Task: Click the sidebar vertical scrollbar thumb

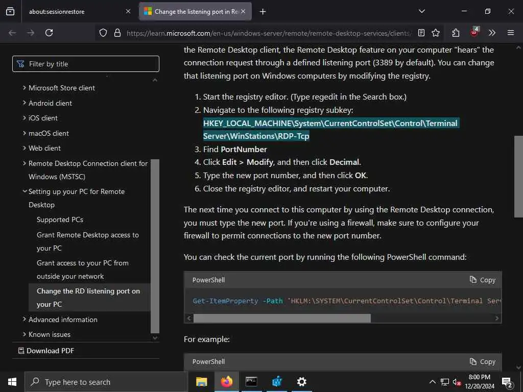Action: click(155, 247)
